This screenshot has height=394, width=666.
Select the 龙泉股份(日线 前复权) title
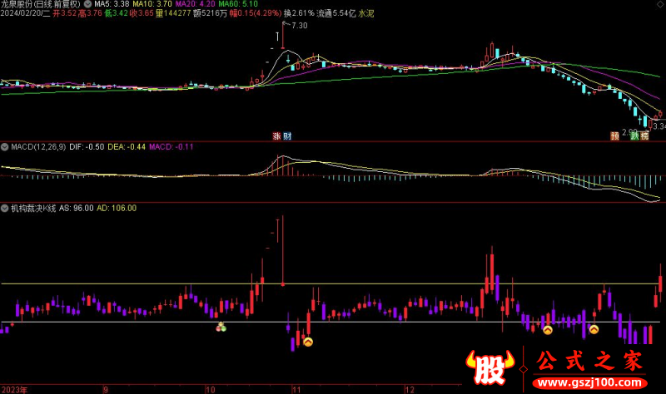point(41,4)
